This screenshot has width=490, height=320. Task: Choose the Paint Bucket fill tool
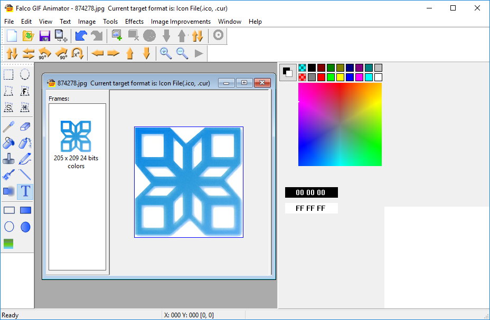8,143
